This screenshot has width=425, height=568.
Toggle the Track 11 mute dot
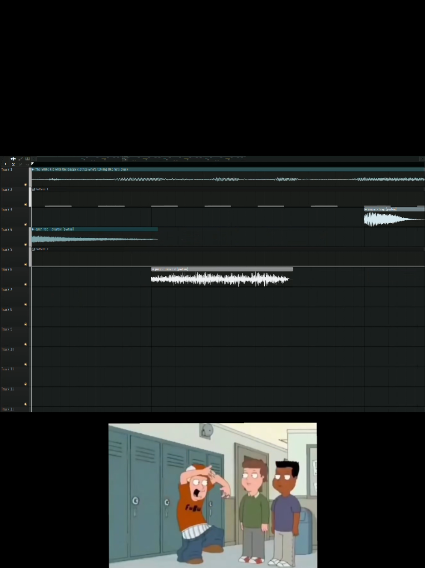tap(25, 384)
